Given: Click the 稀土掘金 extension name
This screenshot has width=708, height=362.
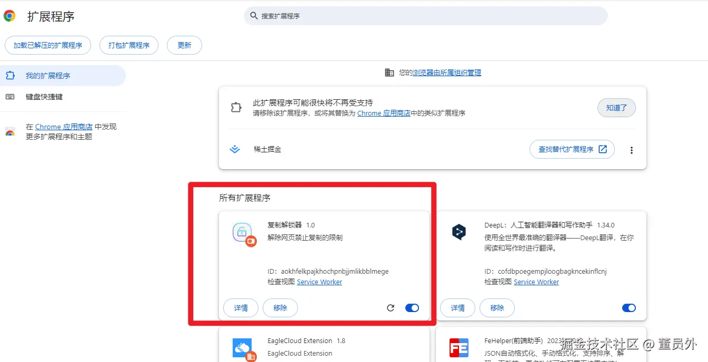Looking at the screenshot, I should pyautogui.click(x=267, y=149).
